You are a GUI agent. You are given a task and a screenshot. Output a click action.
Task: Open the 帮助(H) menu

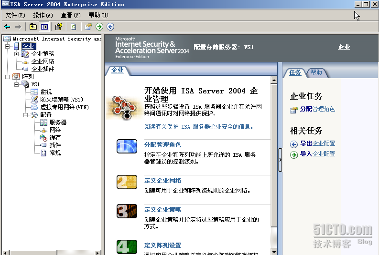click(98, 15)
